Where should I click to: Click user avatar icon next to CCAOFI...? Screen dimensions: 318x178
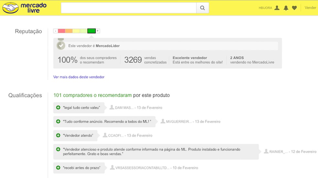tap(105, 135)
